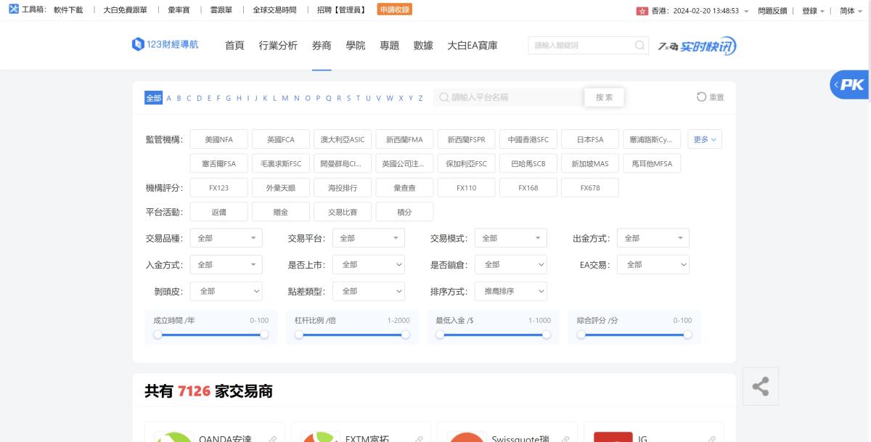Click the 搜索 search button
Screen dimensions: 871x442
[x=604, y=97]
